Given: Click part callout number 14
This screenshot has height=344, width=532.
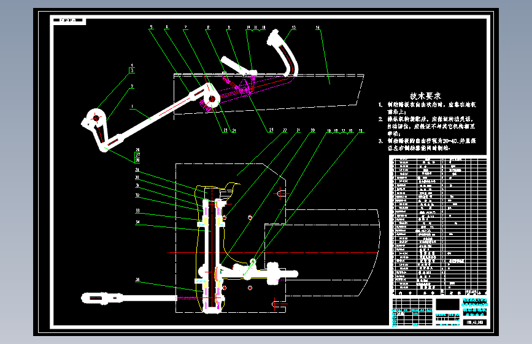Looking at the screenshot, I should pos(318,28).
